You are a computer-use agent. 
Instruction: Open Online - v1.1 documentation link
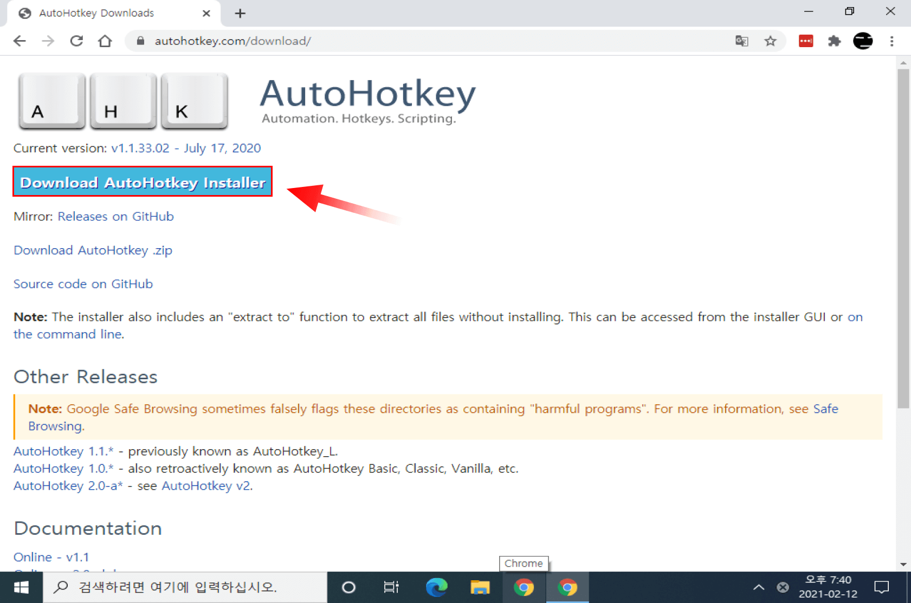[x=51, y=557]
